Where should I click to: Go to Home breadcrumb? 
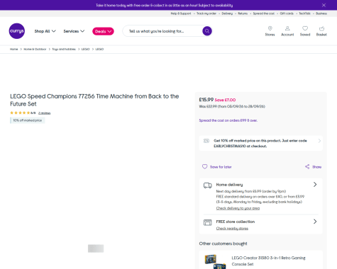coord(13,49)
